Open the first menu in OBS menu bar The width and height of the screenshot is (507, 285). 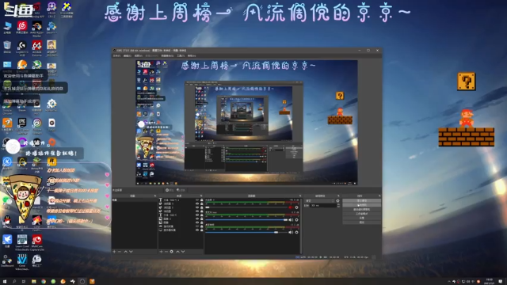click(x=116, y=55)
